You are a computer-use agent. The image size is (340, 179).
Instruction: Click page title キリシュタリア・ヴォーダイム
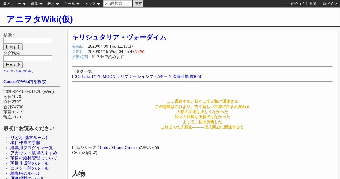[x=119, y=38]
